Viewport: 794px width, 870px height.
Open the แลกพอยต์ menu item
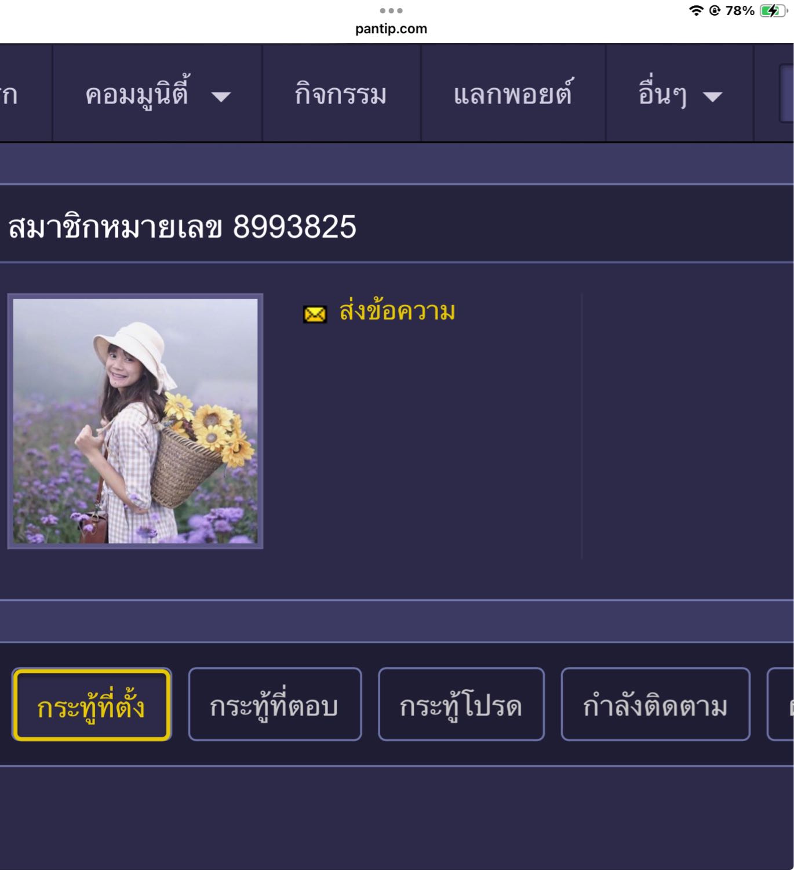click(x=513, y=93)
